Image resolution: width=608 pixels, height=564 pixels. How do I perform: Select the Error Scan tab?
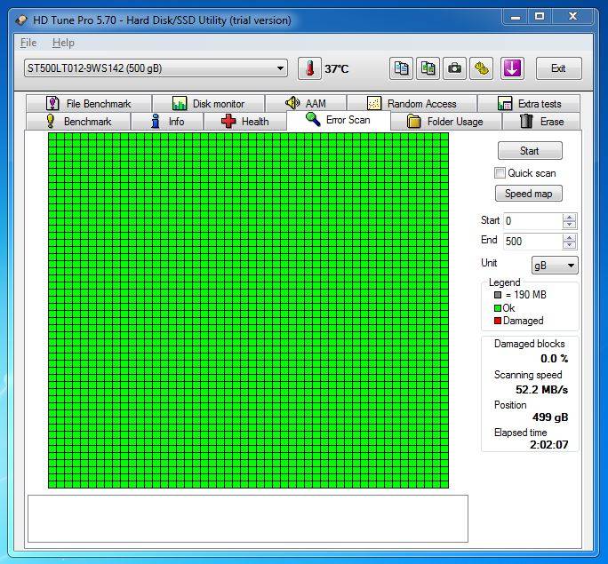(x=338, y=120)
